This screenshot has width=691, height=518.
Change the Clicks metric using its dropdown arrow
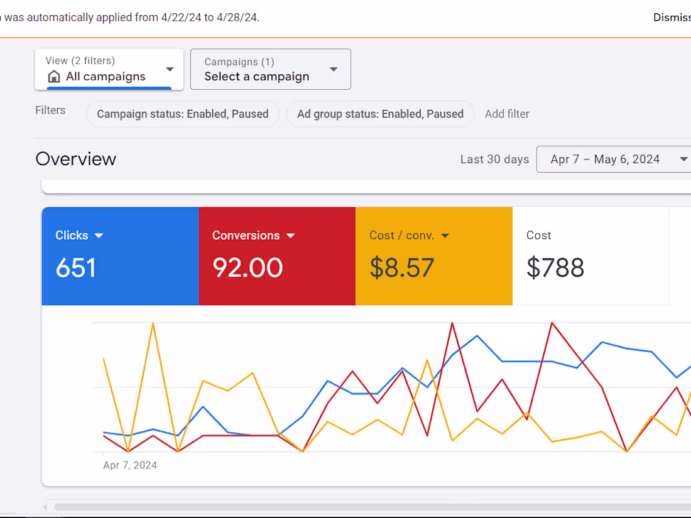coord(99,235)
